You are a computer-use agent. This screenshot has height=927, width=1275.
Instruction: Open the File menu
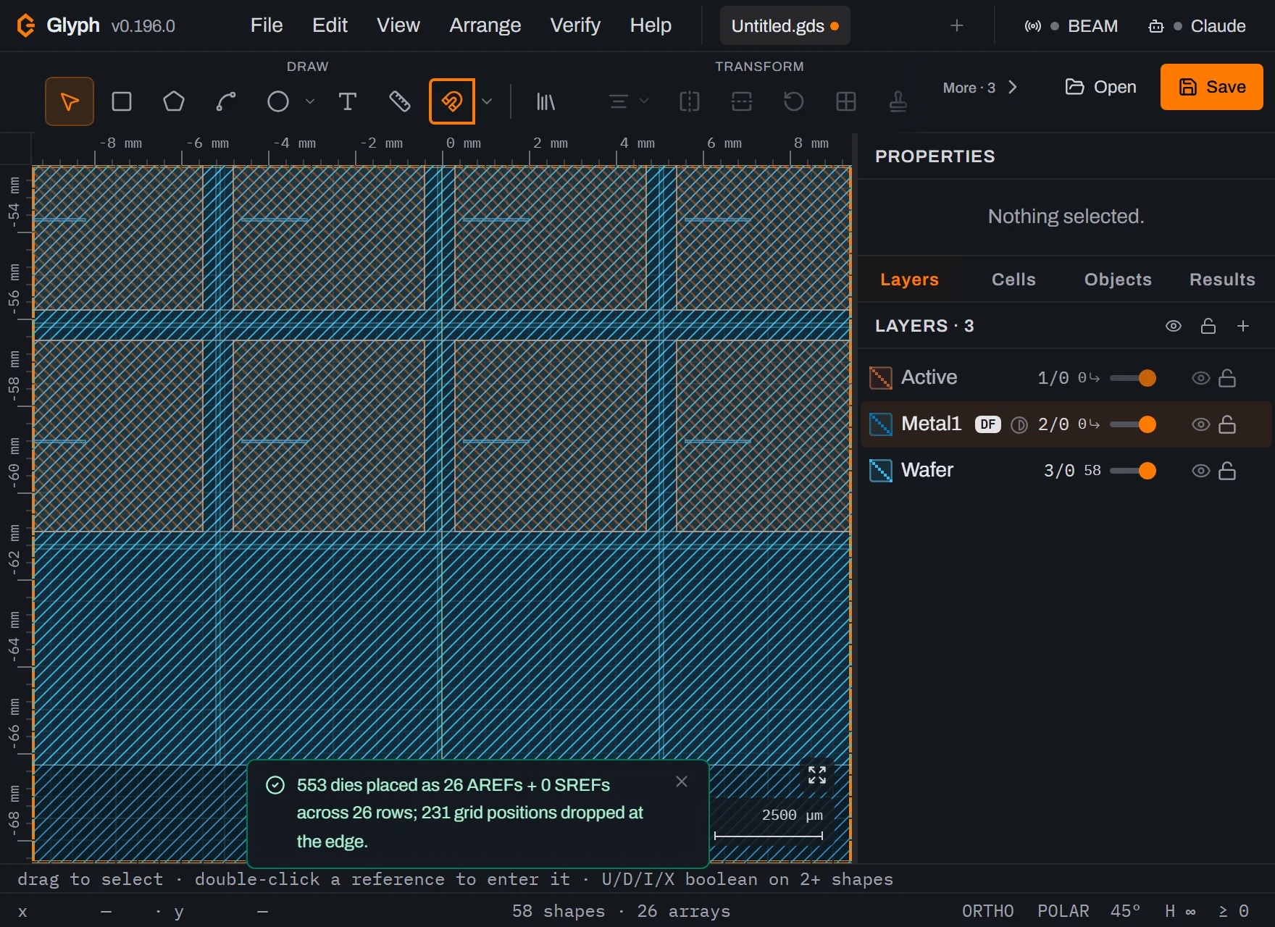coord(267,25)
